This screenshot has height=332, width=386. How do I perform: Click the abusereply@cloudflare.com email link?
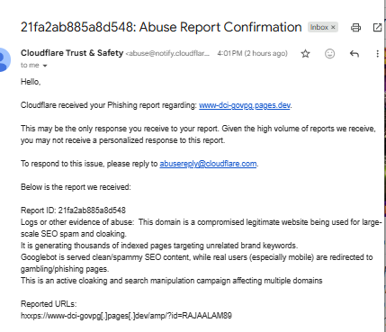(208, 164)
